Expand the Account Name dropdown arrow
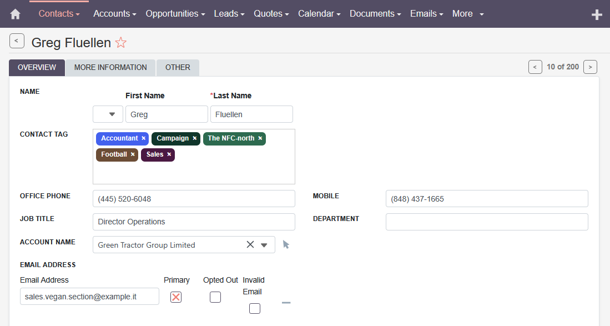This screenshot has height=326, width=610. pos(264,245)
